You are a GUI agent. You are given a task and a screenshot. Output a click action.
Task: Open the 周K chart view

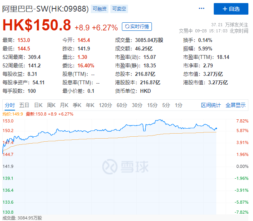click(51, 105)
